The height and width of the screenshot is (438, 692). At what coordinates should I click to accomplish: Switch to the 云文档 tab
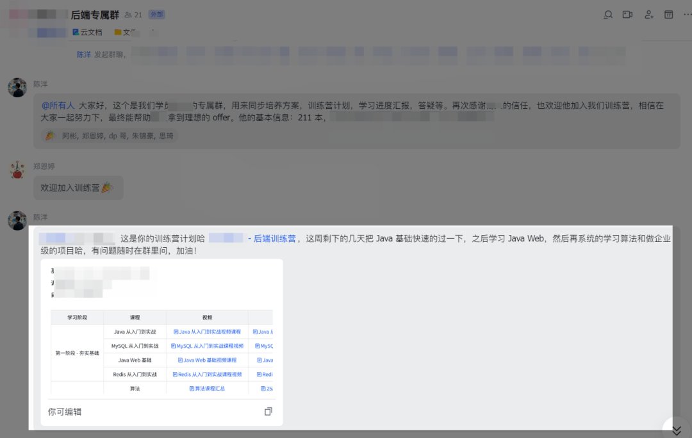87,32
